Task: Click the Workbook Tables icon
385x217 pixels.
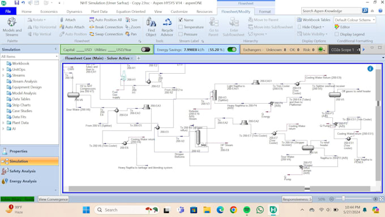Action: click(x=300, y=20)
